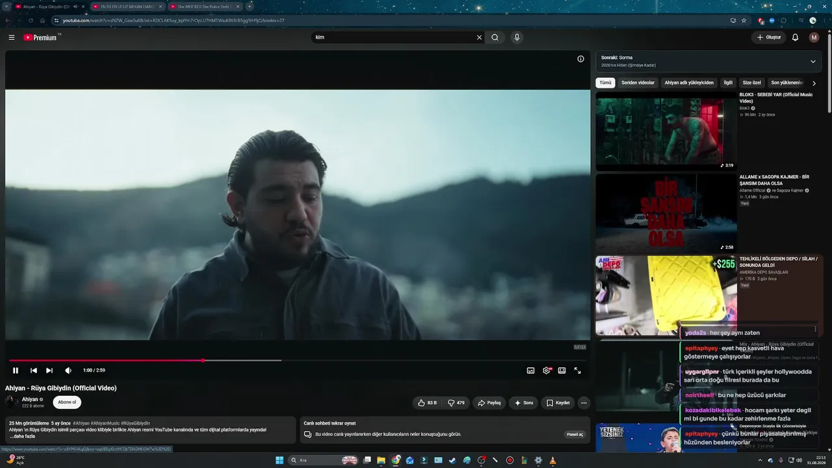
Task: Like the video
Action: coord(427,403)
